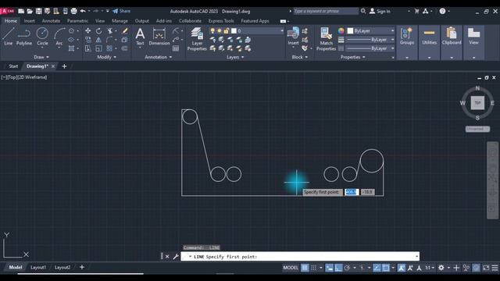Click the white ByLayer color swatch
Image resolution: width=500 pixels, height=281 pixels.
[350, 31]
